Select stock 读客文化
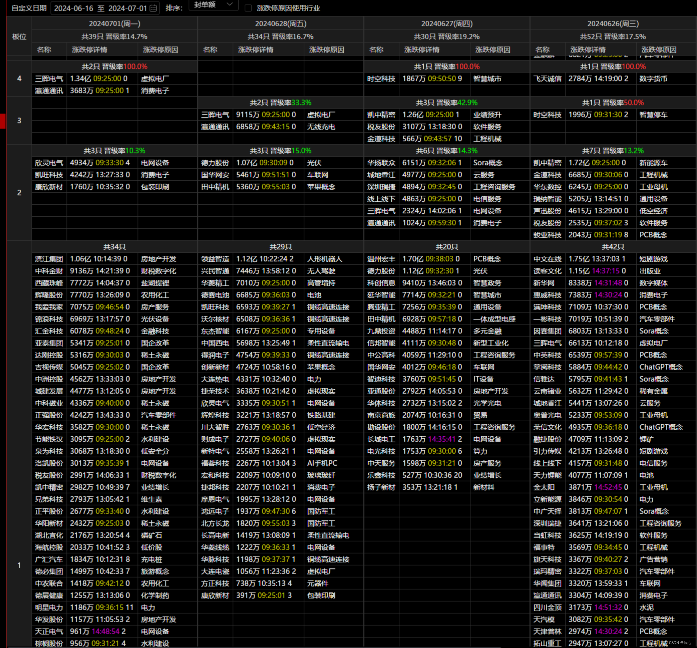697x648 pixels. click(x=548, y=271)
